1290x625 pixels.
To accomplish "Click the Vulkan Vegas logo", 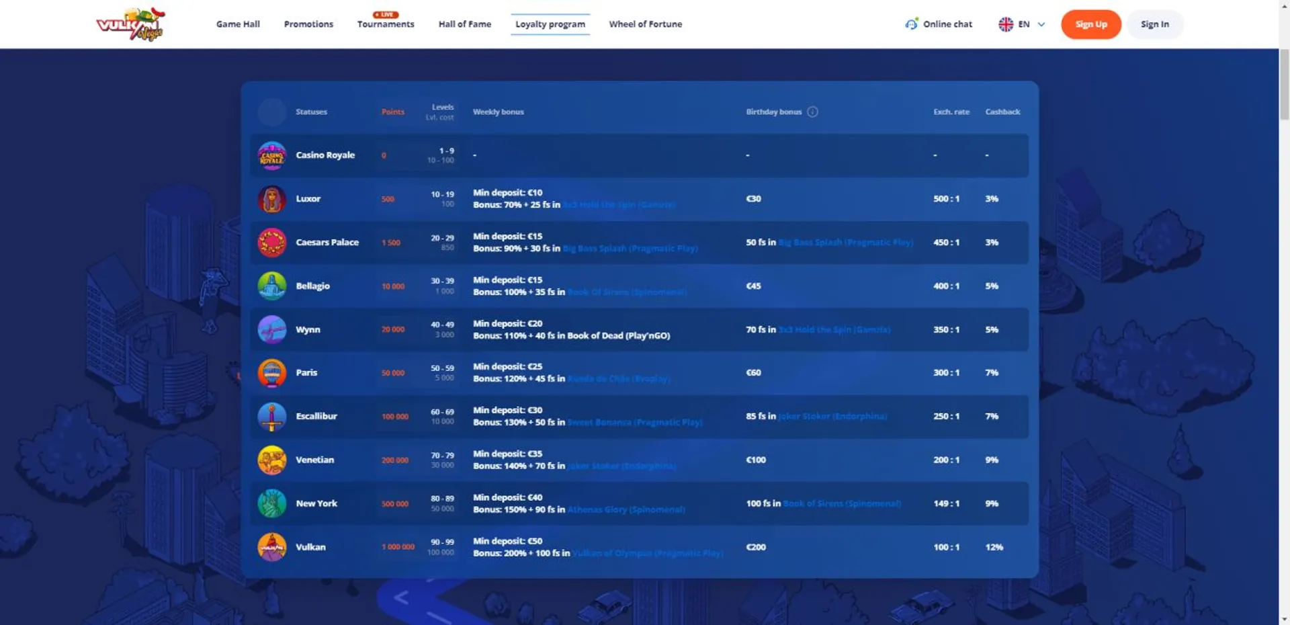I will click(x=131, y=24).
